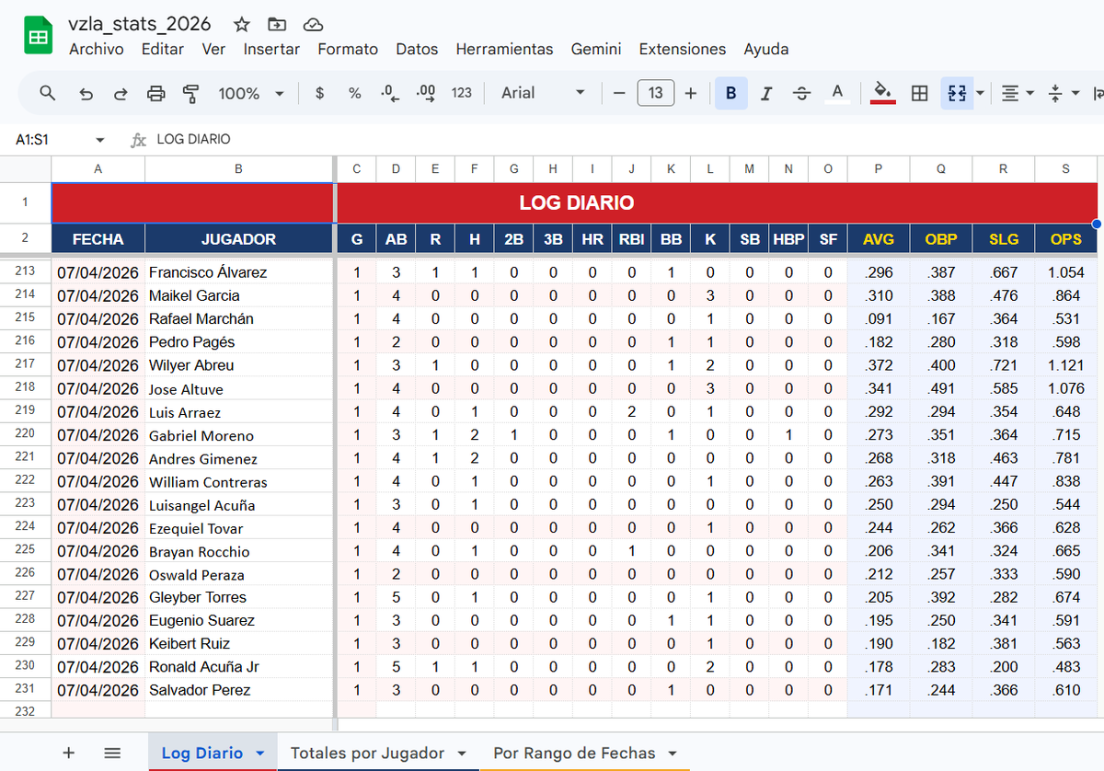
Task: Open the Editar menu
Action: point(163,50)
